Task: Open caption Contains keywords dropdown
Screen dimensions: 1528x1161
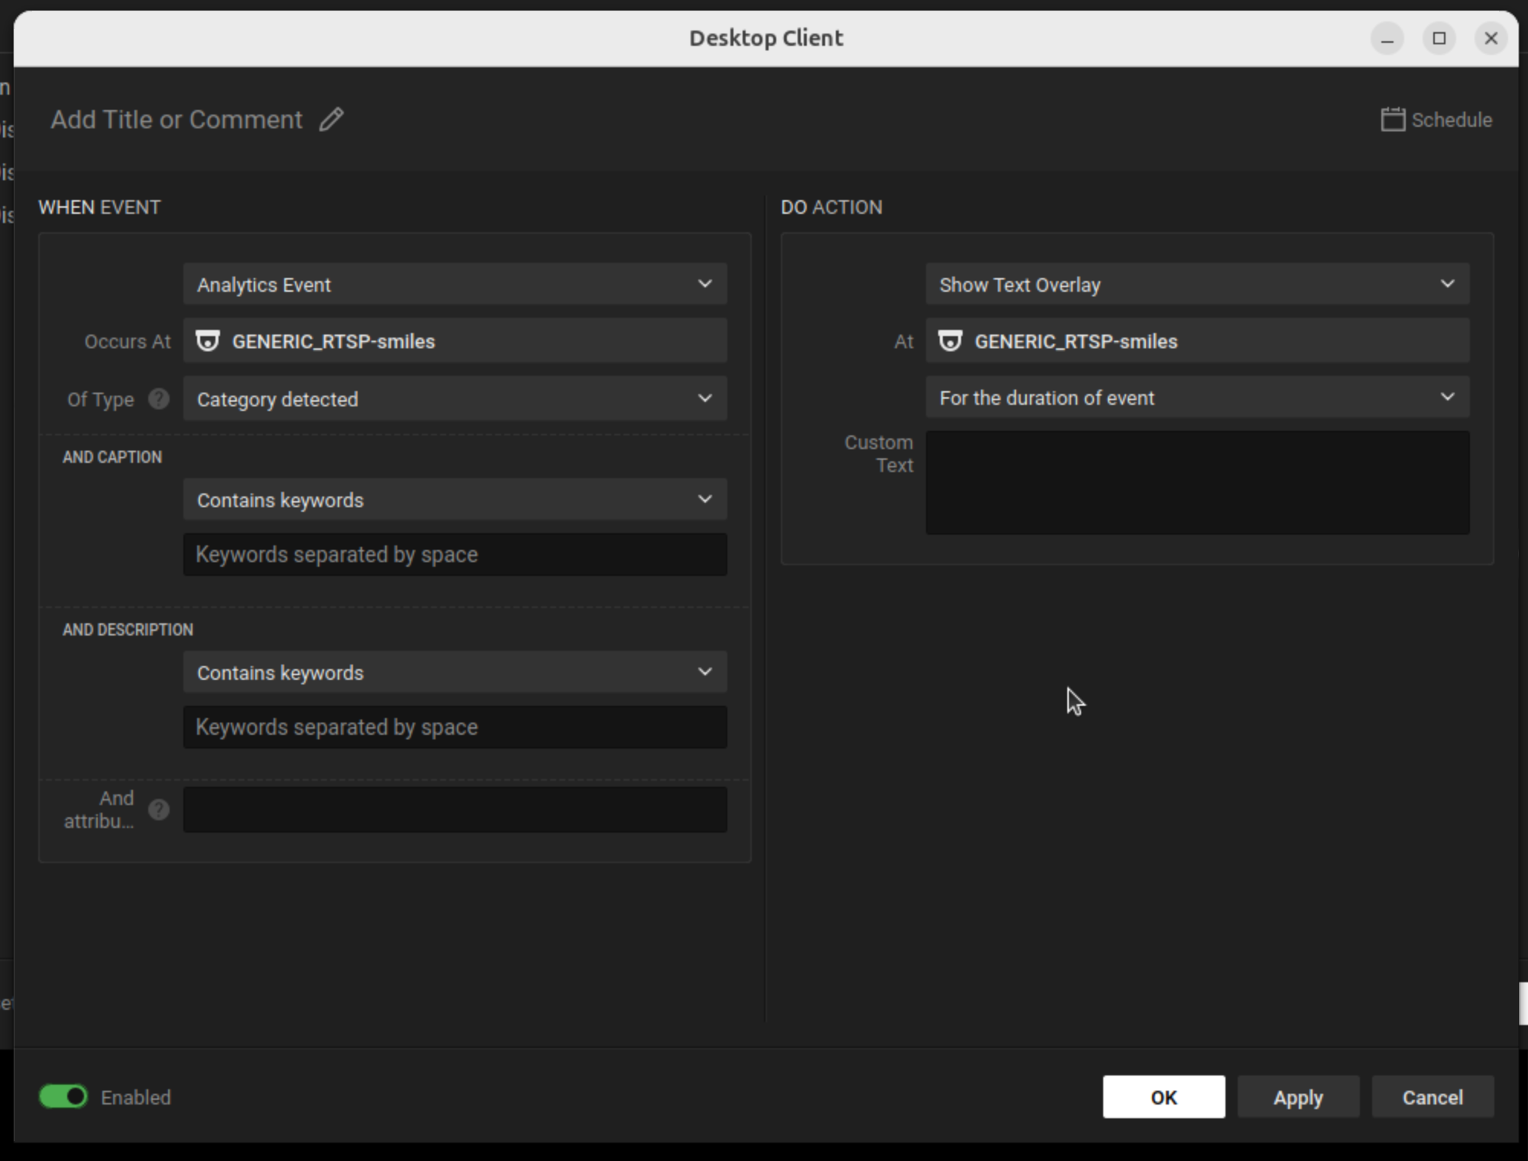Action: click(x=455, y=500)
